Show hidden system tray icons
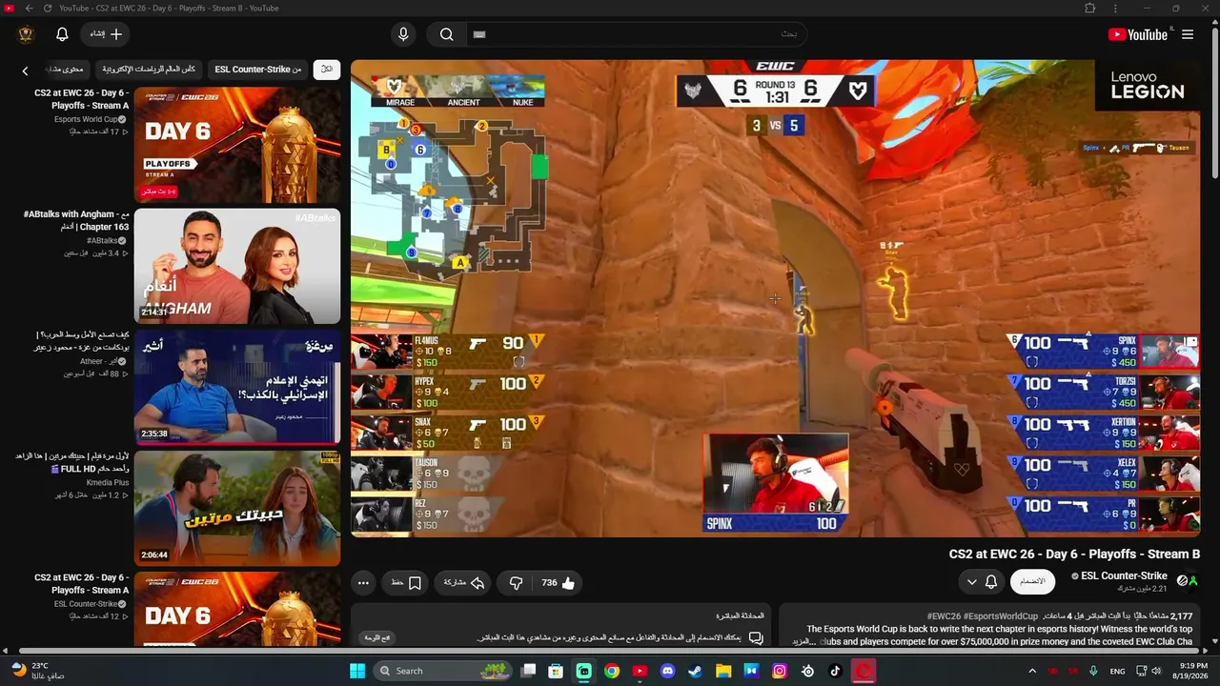Viewport: 1220px width, 686px height. pyautogui.click(x=1031, y=671)
